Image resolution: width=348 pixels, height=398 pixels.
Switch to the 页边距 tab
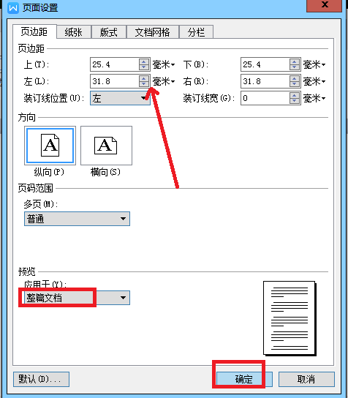(x=34, y=31)
